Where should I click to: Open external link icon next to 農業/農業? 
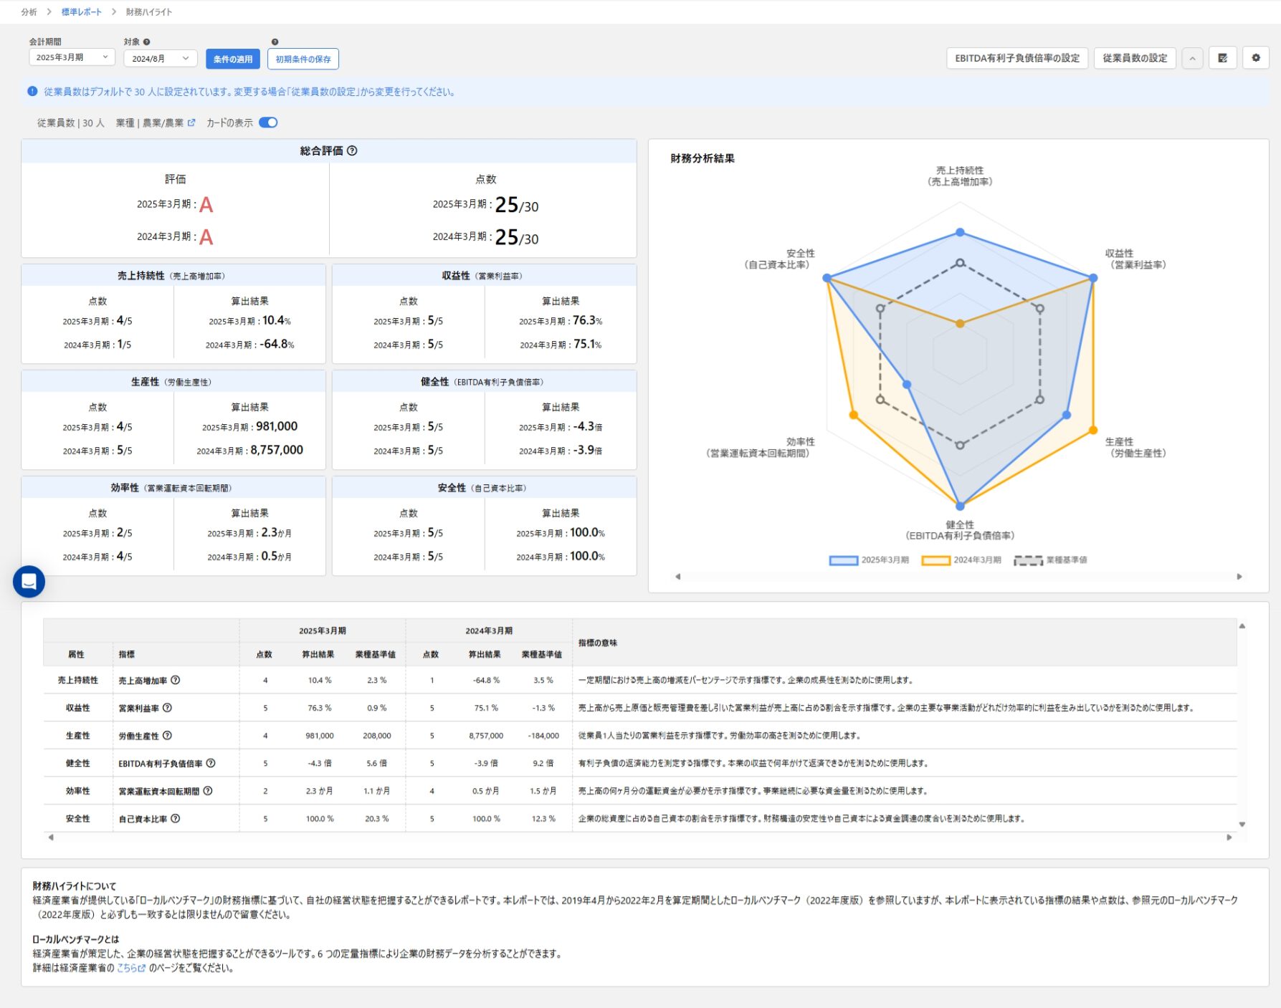[191, 123]
